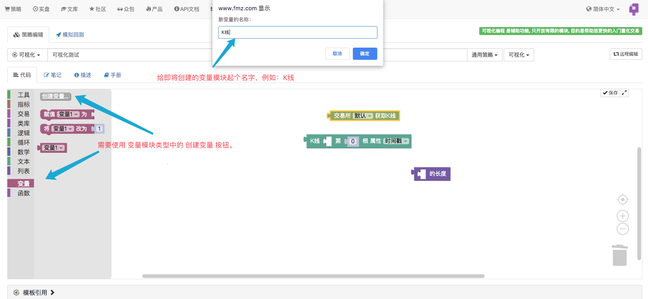Confirm dialog with 确定 button
The image size is (648, 299).
[x=365, y=54]
